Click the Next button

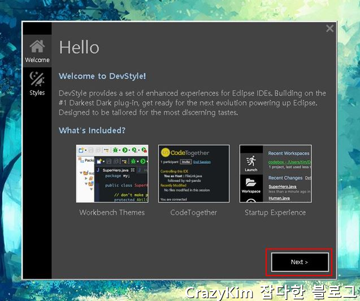click(300, 262)
